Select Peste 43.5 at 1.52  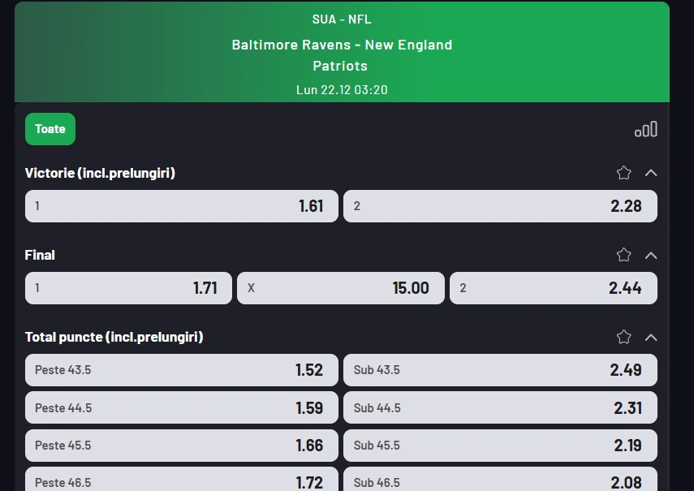(x=181, y=369)
